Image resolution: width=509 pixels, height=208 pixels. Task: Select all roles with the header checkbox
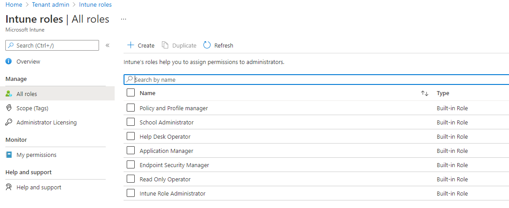tap(131, 93)
